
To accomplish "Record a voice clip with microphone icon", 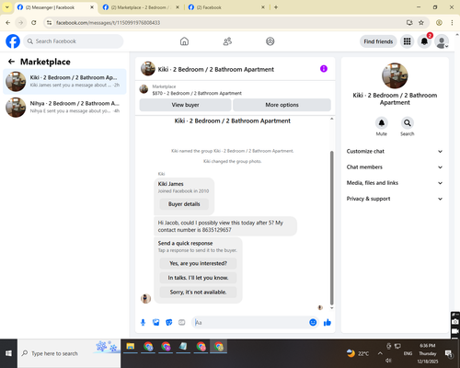I will [x=143, y=322].
